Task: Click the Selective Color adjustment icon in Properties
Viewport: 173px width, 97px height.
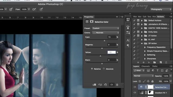Action: 87,22
